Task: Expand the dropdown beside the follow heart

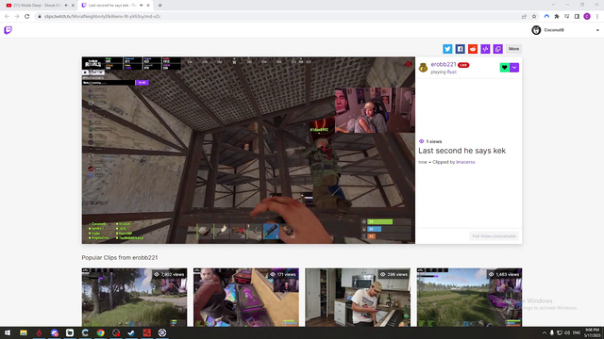Action: coord(514,68)
